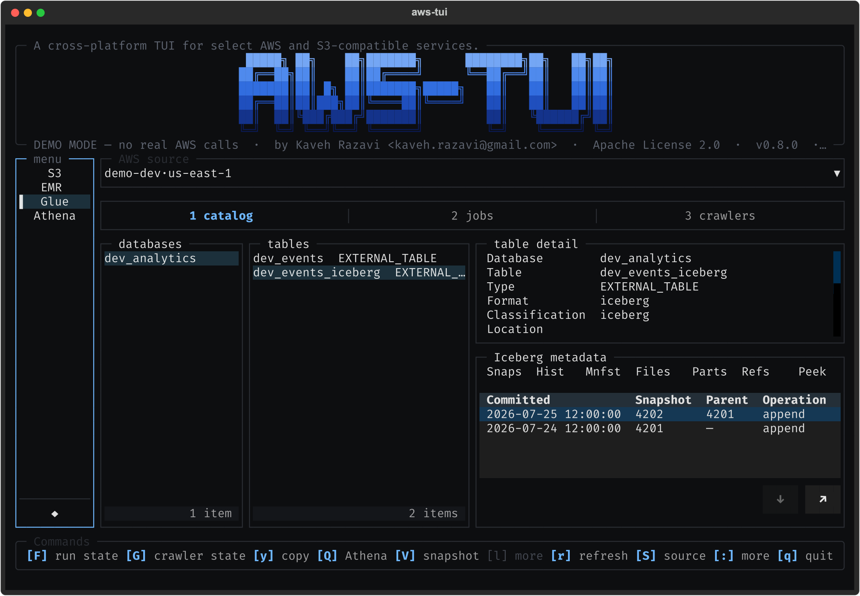Click the [Q] Athena command
The image size is (860, 596).
(x=352, y=556)
